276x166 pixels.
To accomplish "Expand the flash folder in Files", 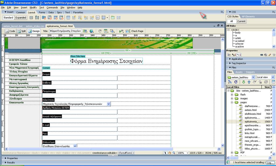I will tap(232, 95).
